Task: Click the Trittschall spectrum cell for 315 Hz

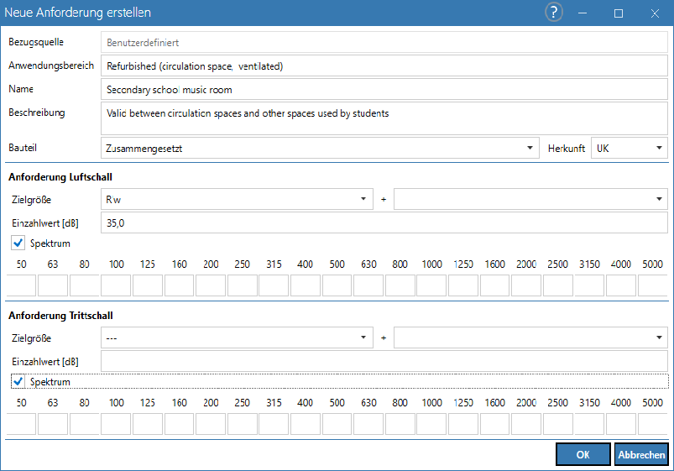Action: pos(274,424)
